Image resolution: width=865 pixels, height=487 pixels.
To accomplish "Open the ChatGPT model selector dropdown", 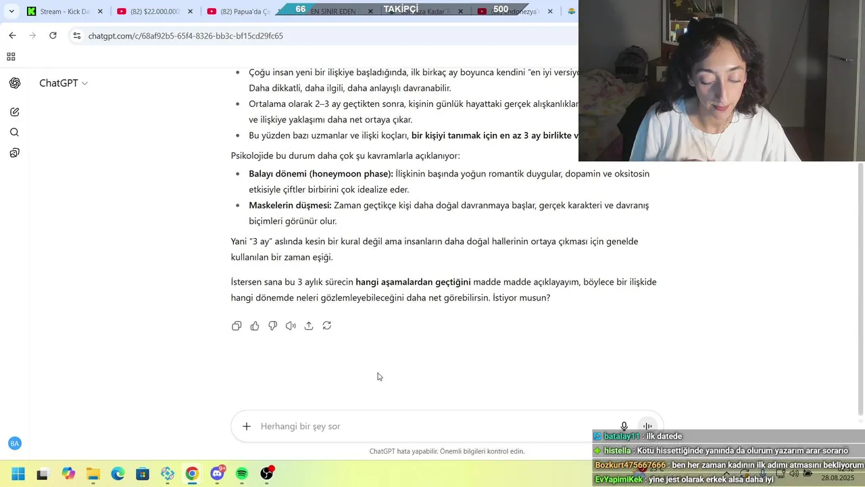I will (x=64, y=83).
